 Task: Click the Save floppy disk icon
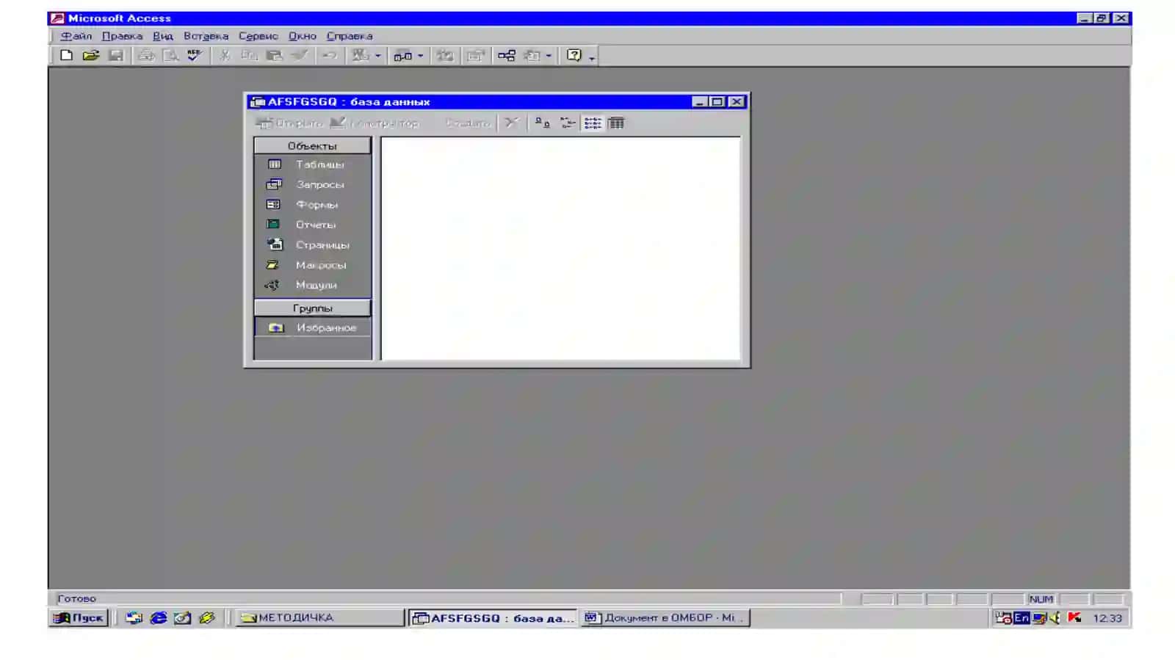pos(115,55)
